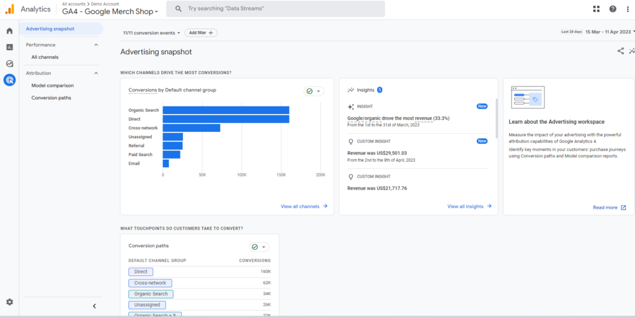
Task: Click the Advertising workspace illustration
Action: point(528,97)
